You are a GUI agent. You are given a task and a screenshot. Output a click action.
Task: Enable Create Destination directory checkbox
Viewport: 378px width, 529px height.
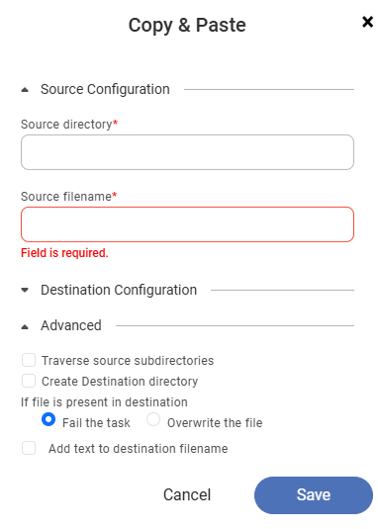(29, 381)
